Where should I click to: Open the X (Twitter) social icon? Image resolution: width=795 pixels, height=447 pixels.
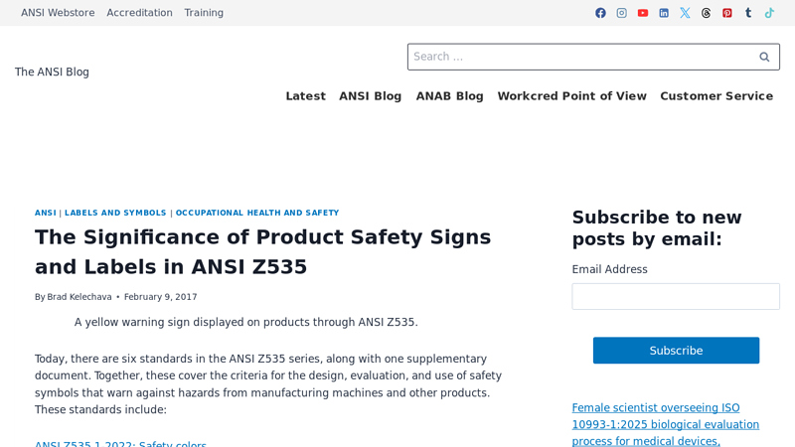[685, 13]
